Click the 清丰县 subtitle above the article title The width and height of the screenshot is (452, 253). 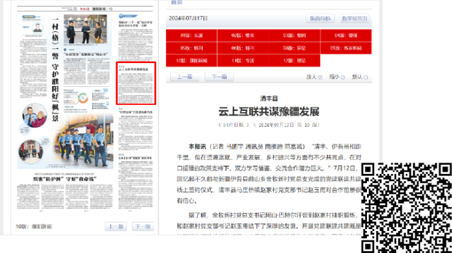[269, 98]
